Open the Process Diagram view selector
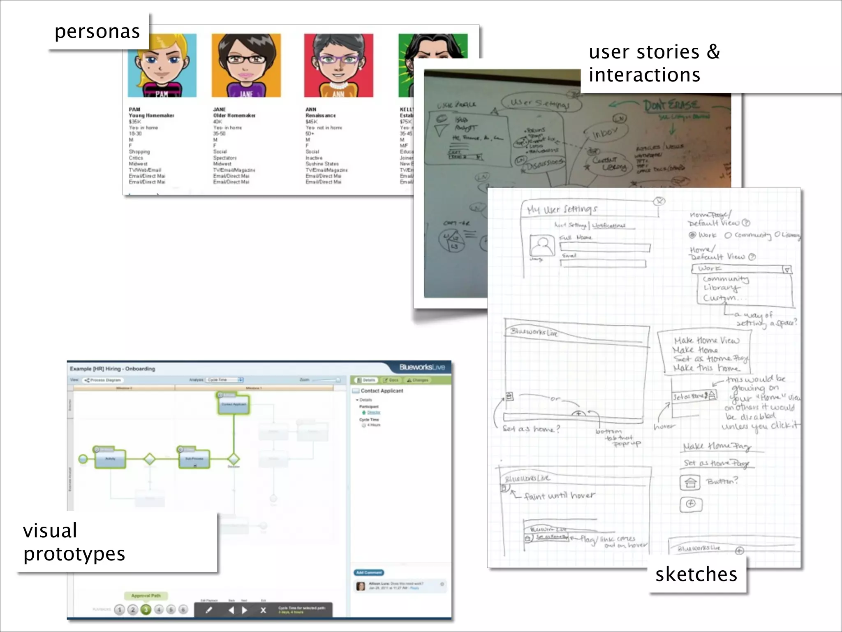Viewport: 842px width, 632px height. (103, 380)
